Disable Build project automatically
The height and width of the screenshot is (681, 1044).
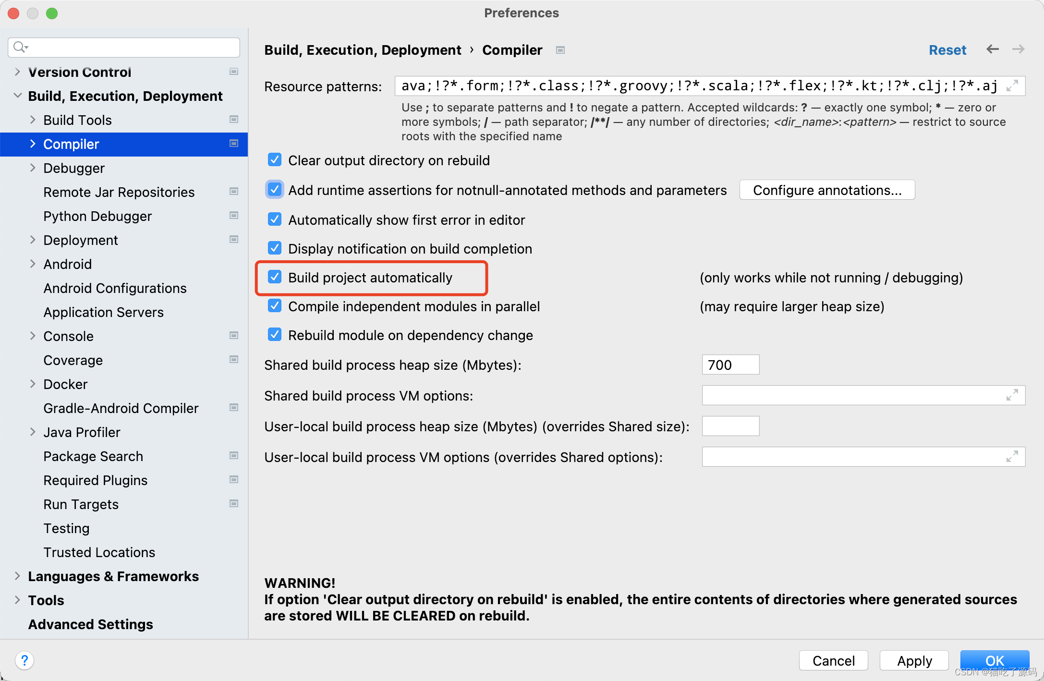point(274,278)
